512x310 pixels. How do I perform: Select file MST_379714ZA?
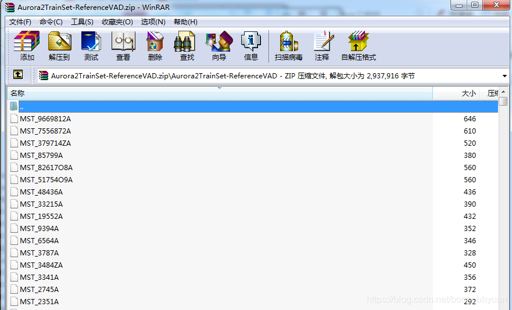tap(45, 143)
